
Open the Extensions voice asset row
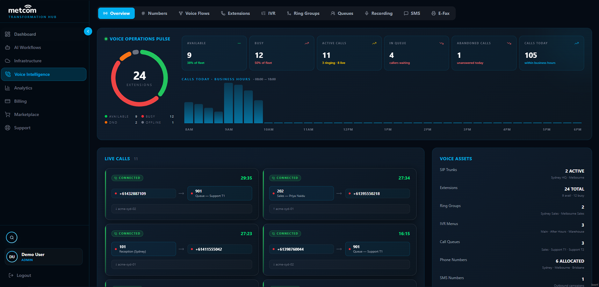(x=512, y=192)
